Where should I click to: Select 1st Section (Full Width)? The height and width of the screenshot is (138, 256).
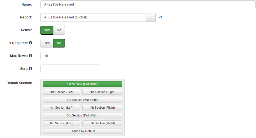(x=83, y=84)
